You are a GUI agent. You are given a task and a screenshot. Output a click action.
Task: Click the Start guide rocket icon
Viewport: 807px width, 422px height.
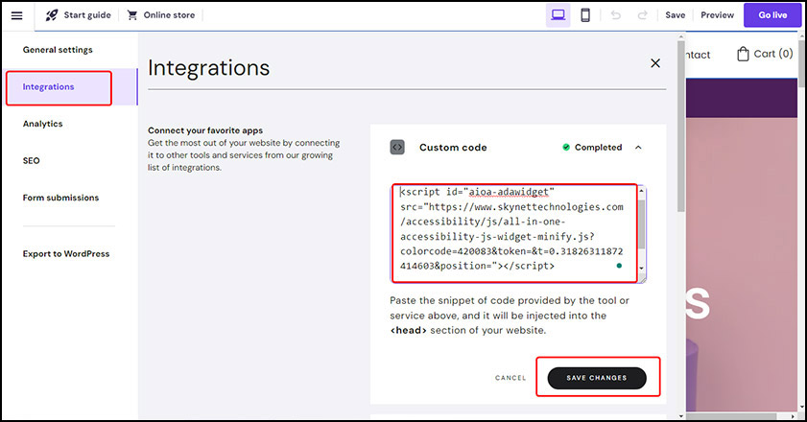52,15
